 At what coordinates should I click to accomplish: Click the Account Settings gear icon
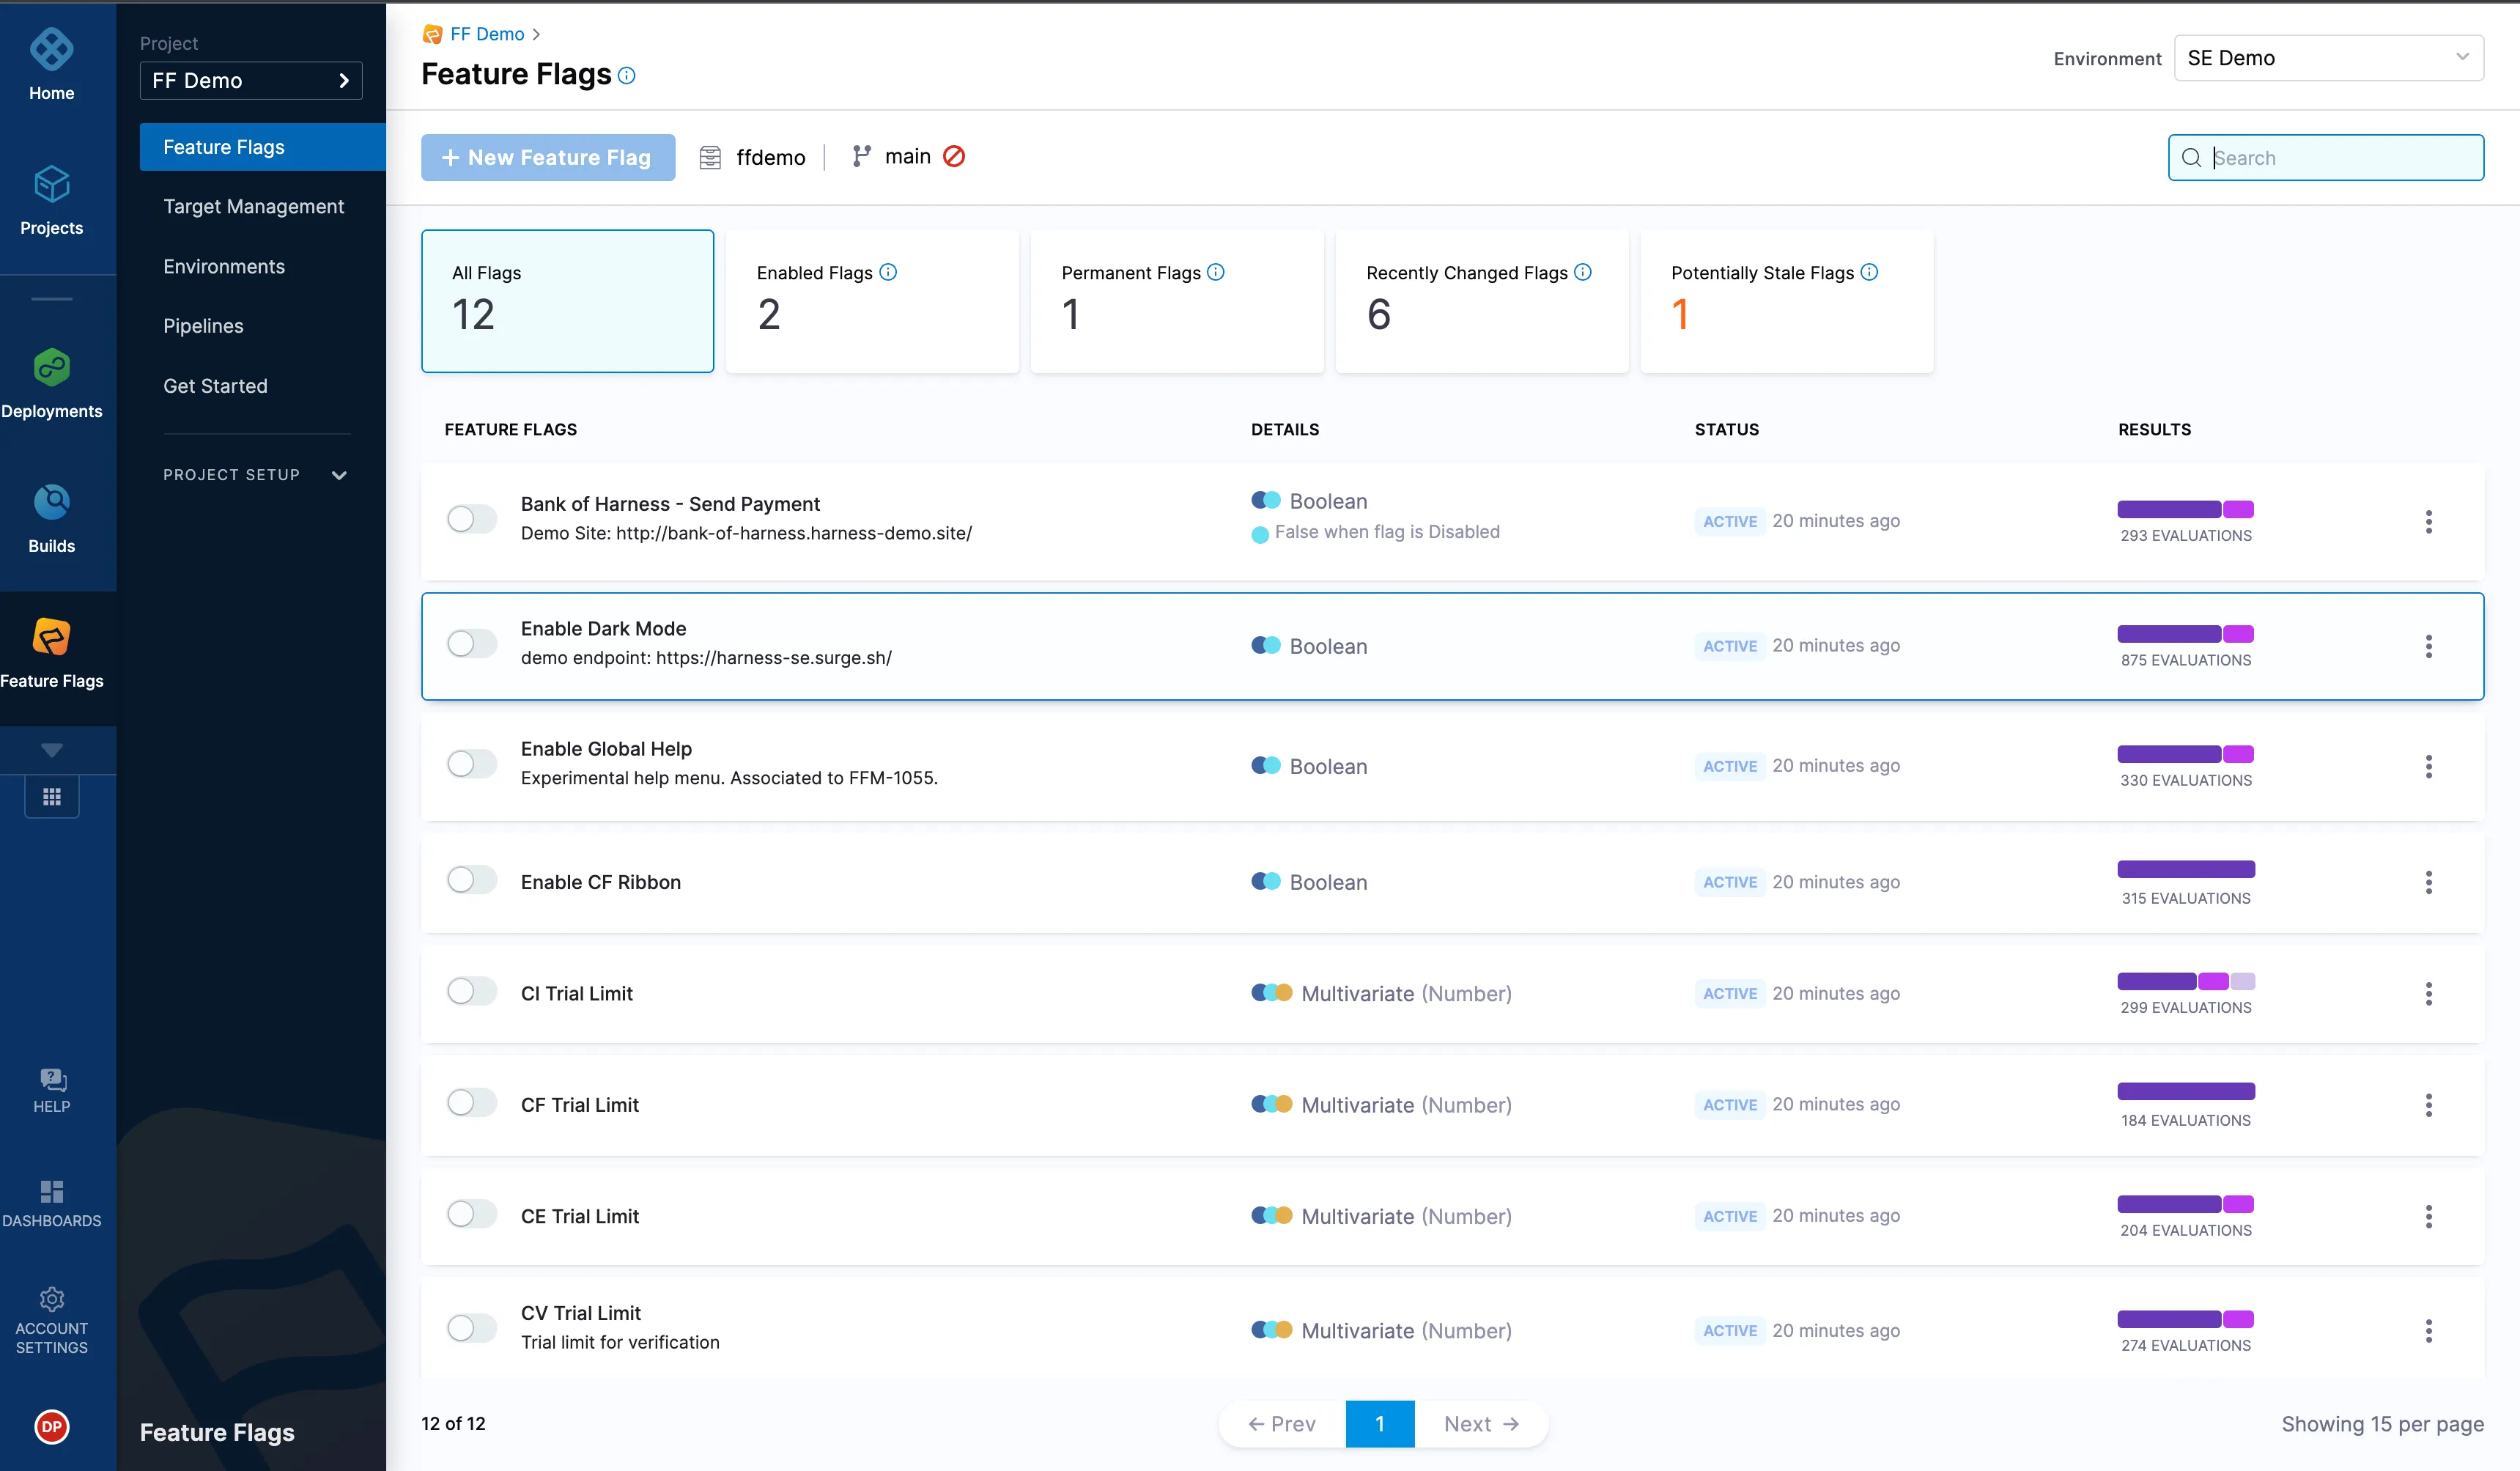(49, 1299)
